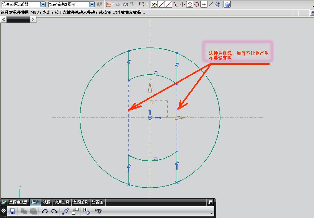Select the lower inner arc curve

pyautogui.click(x=150, y=160)
